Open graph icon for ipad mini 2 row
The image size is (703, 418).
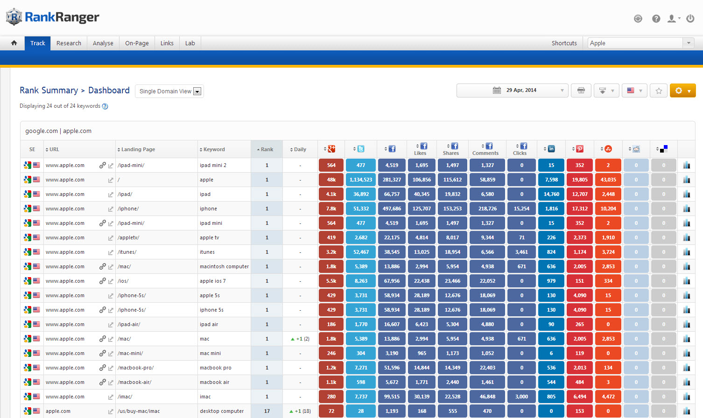(686, 165)
